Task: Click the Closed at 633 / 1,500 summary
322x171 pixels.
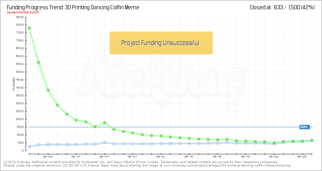Action: pyautogui.click(x=282, y=7)
